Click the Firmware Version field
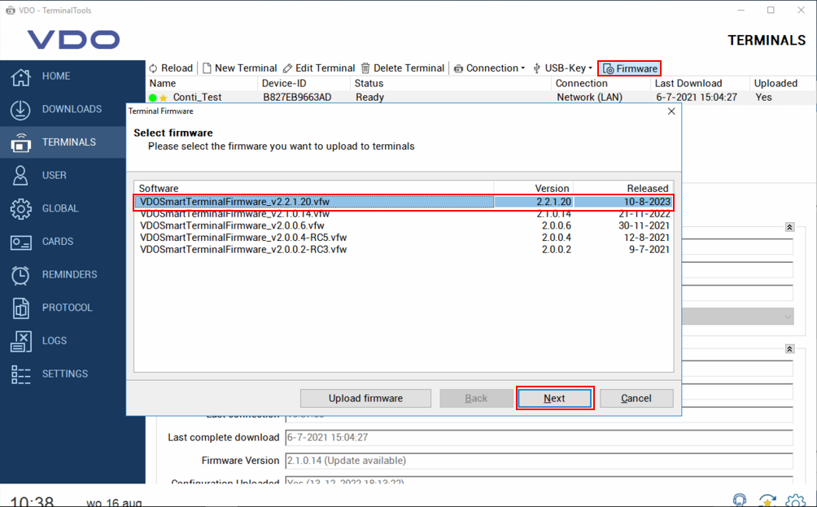Screen dimensions: 817x507 pos(539,461)
